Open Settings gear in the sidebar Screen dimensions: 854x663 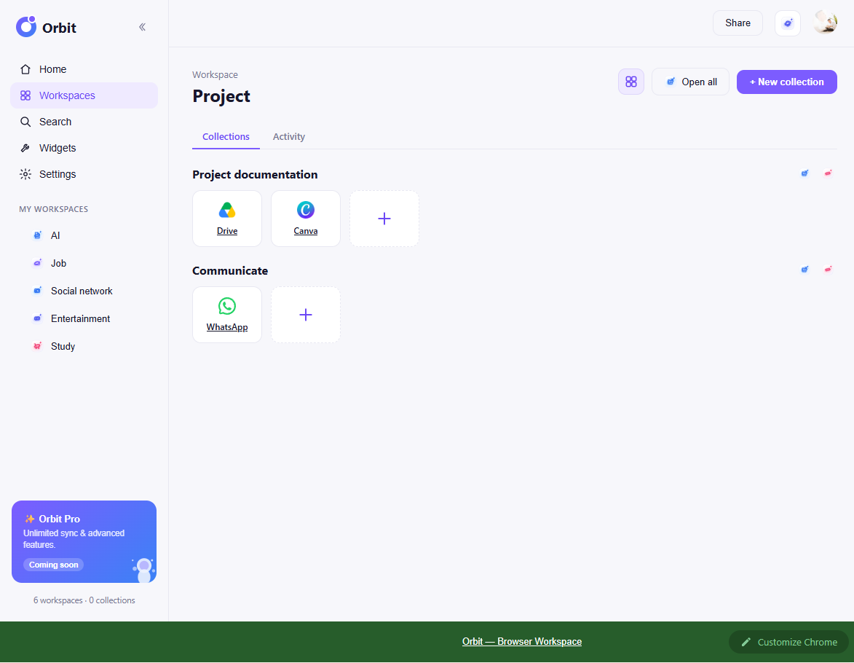click(84, 174)
